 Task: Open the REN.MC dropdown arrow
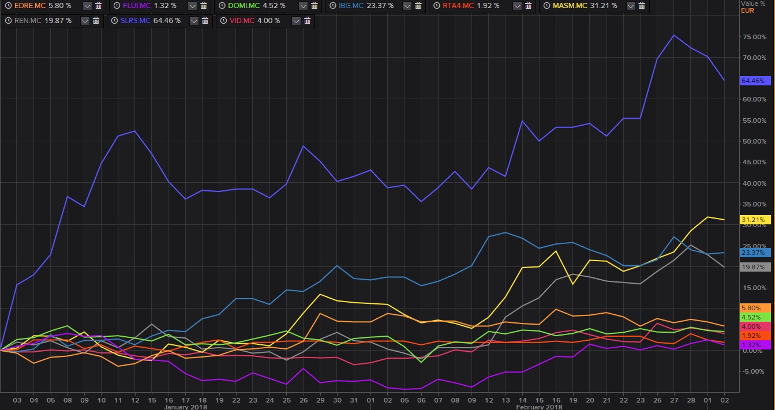[85, 21]
